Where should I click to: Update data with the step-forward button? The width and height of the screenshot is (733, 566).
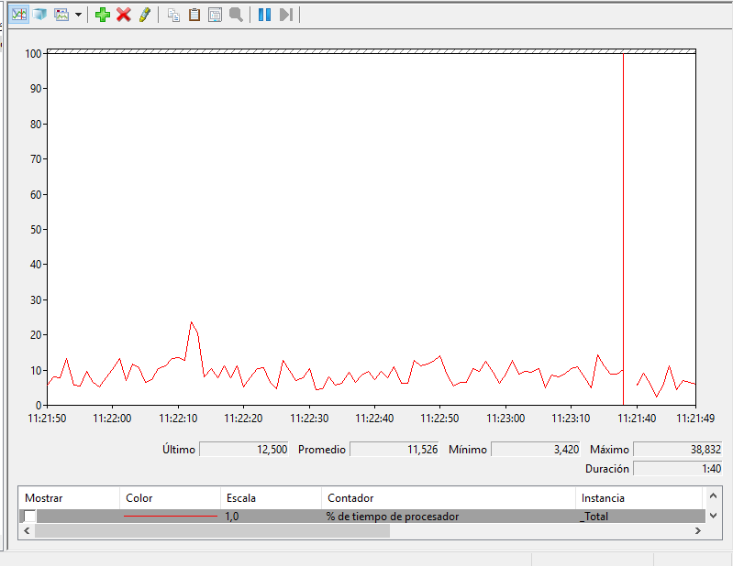pyautogui.click(x=285, y=15)
